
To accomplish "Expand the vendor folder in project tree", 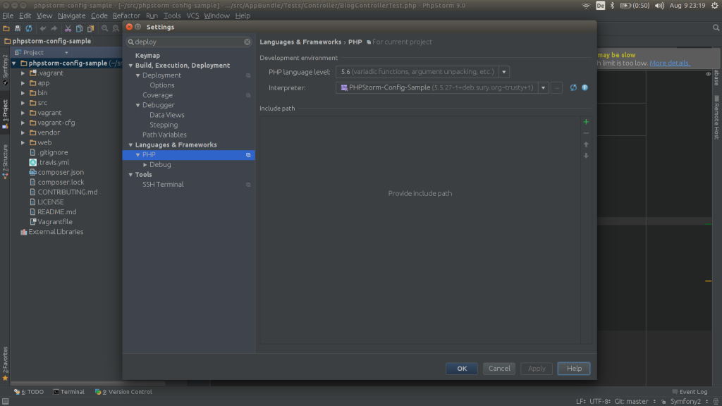I will 23,133.
